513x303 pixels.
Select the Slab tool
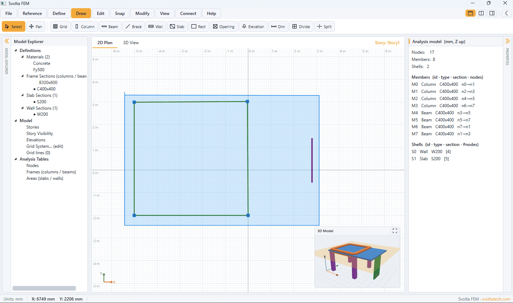point(177,27)
